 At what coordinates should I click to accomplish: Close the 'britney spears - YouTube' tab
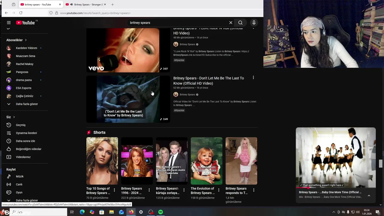[x=60, y=4]
